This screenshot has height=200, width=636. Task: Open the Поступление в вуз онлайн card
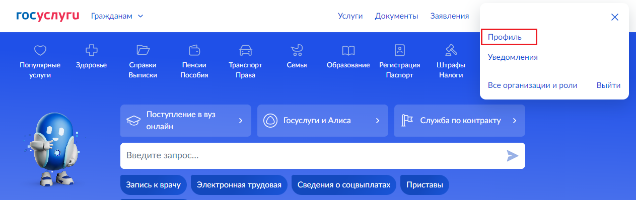186,121
